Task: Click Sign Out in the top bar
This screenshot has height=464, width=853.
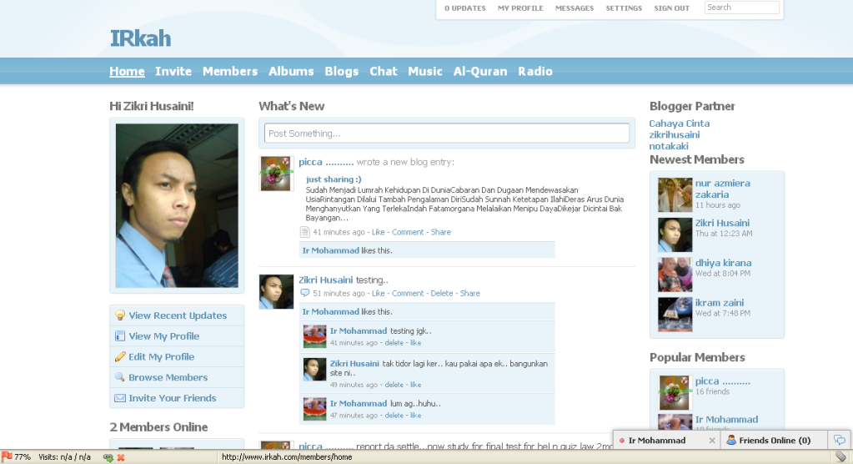Action: click(671, 8)
